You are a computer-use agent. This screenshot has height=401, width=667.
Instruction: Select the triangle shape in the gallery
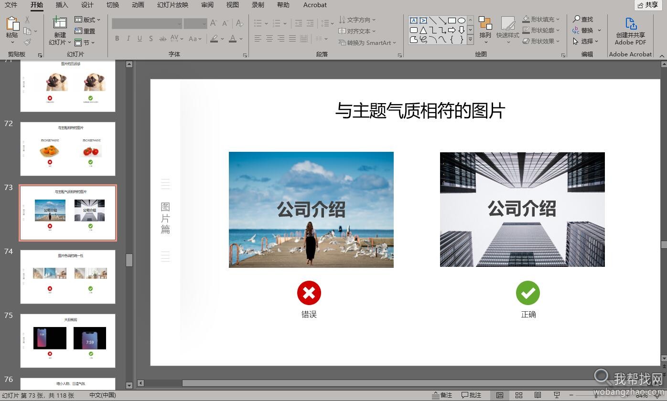(x=423, y=30)
